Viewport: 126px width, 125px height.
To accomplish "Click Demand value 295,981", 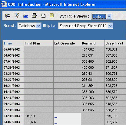I will click(88, 80).
